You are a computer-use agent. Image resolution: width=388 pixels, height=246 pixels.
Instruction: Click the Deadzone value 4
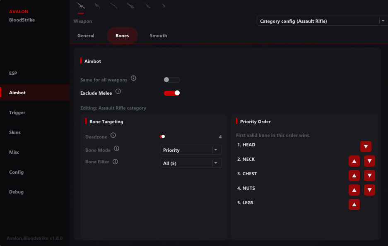tap(220, 137)
